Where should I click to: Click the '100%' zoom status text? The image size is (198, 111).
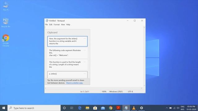click(x=104, y=92)
